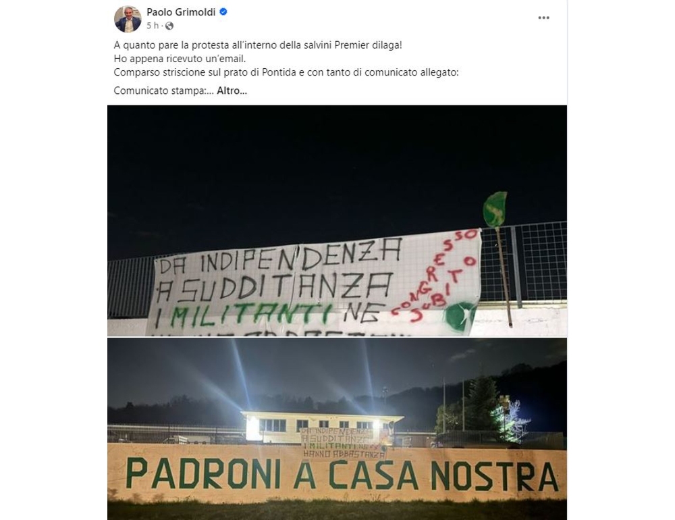Viewport: 675px width, 520px height.
Task: Open Paolo Grimoldi's round profile picture
Action: [128, 19]
